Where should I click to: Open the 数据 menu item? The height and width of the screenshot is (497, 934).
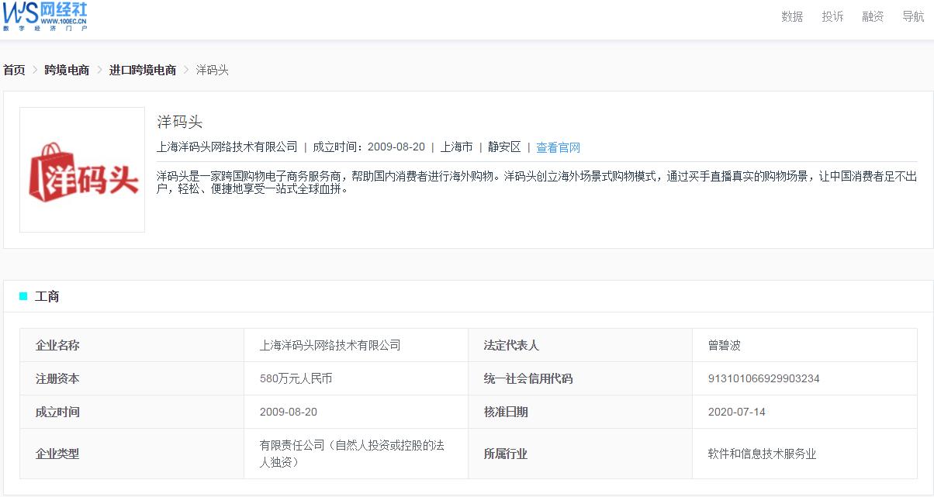790,16
